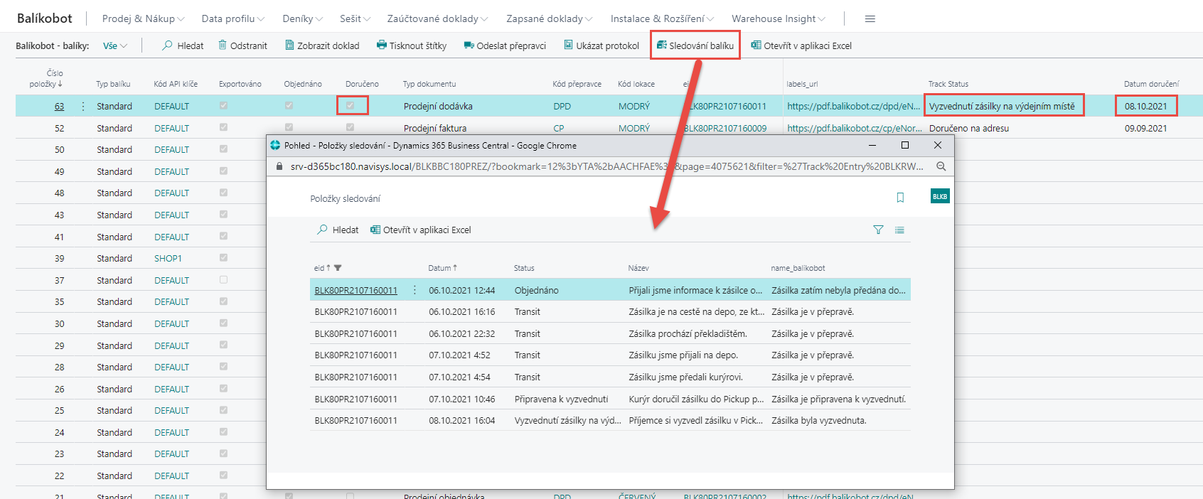Viewport: 1203px width, 499px height.
Task: Click the Balíkobot app title
Action: [x=45, y=18]
